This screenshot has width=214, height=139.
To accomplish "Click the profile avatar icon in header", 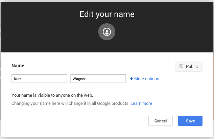I will [x=107, y=32].
